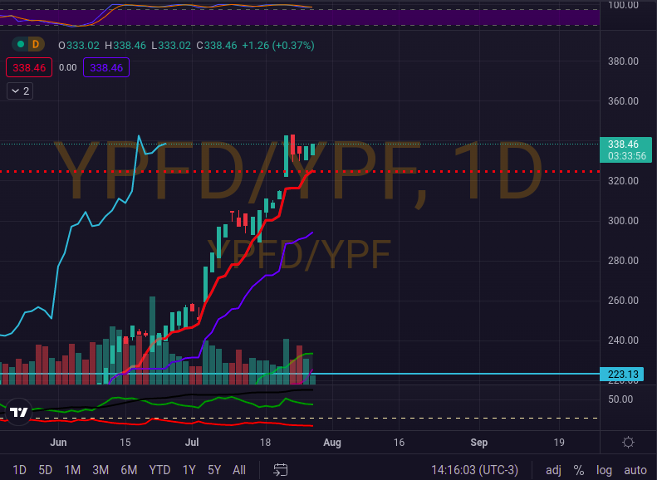Screen dimensions: 657x480
Task: Click the L333.02 low value
Action: [171, 45]
